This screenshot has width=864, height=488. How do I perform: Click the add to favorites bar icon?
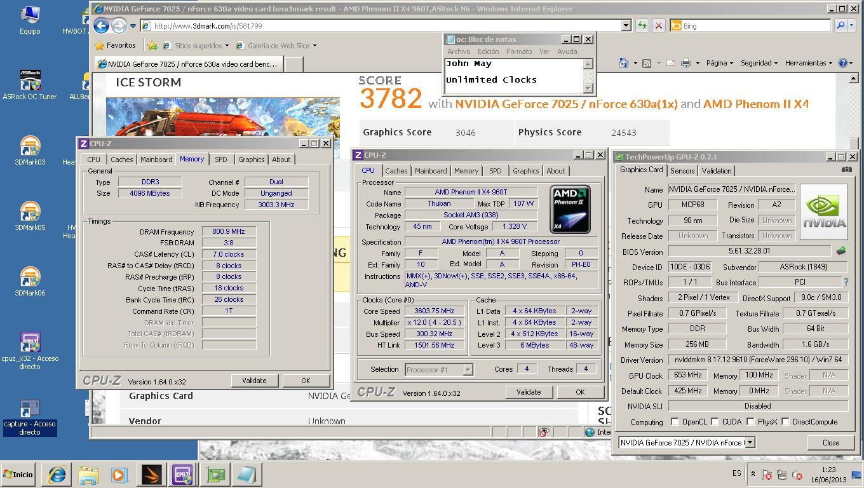[152, 46]
